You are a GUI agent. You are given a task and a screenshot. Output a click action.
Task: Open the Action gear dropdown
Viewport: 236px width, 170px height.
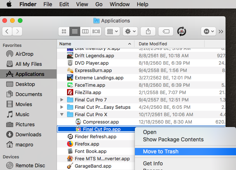click(x=130, y=31)
